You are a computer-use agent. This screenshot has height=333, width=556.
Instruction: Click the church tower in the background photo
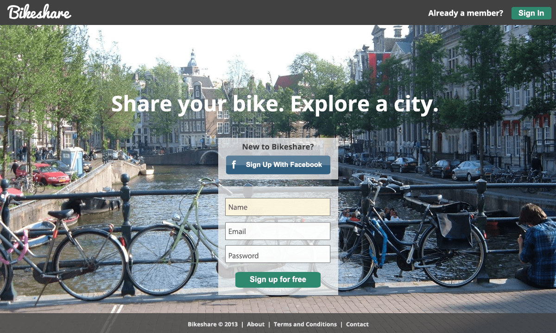pos(192,62)
